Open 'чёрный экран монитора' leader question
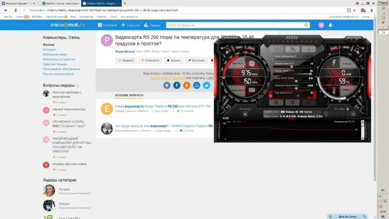389x219 pixels. point(69,109)
